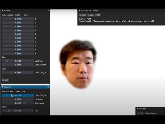Click the Camera Distance slider
Viewport: 165px width, 124px height.
pos(18,103)
